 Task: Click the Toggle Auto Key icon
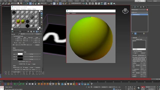[x=143, y=87]
